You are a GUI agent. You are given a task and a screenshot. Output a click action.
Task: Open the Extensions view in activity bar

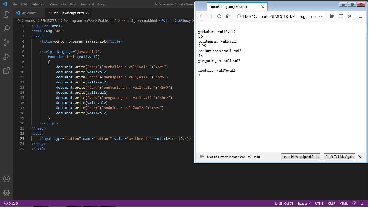point(6,71)
